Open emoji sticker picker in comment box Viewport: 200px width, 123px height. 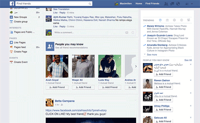(133, 33)
